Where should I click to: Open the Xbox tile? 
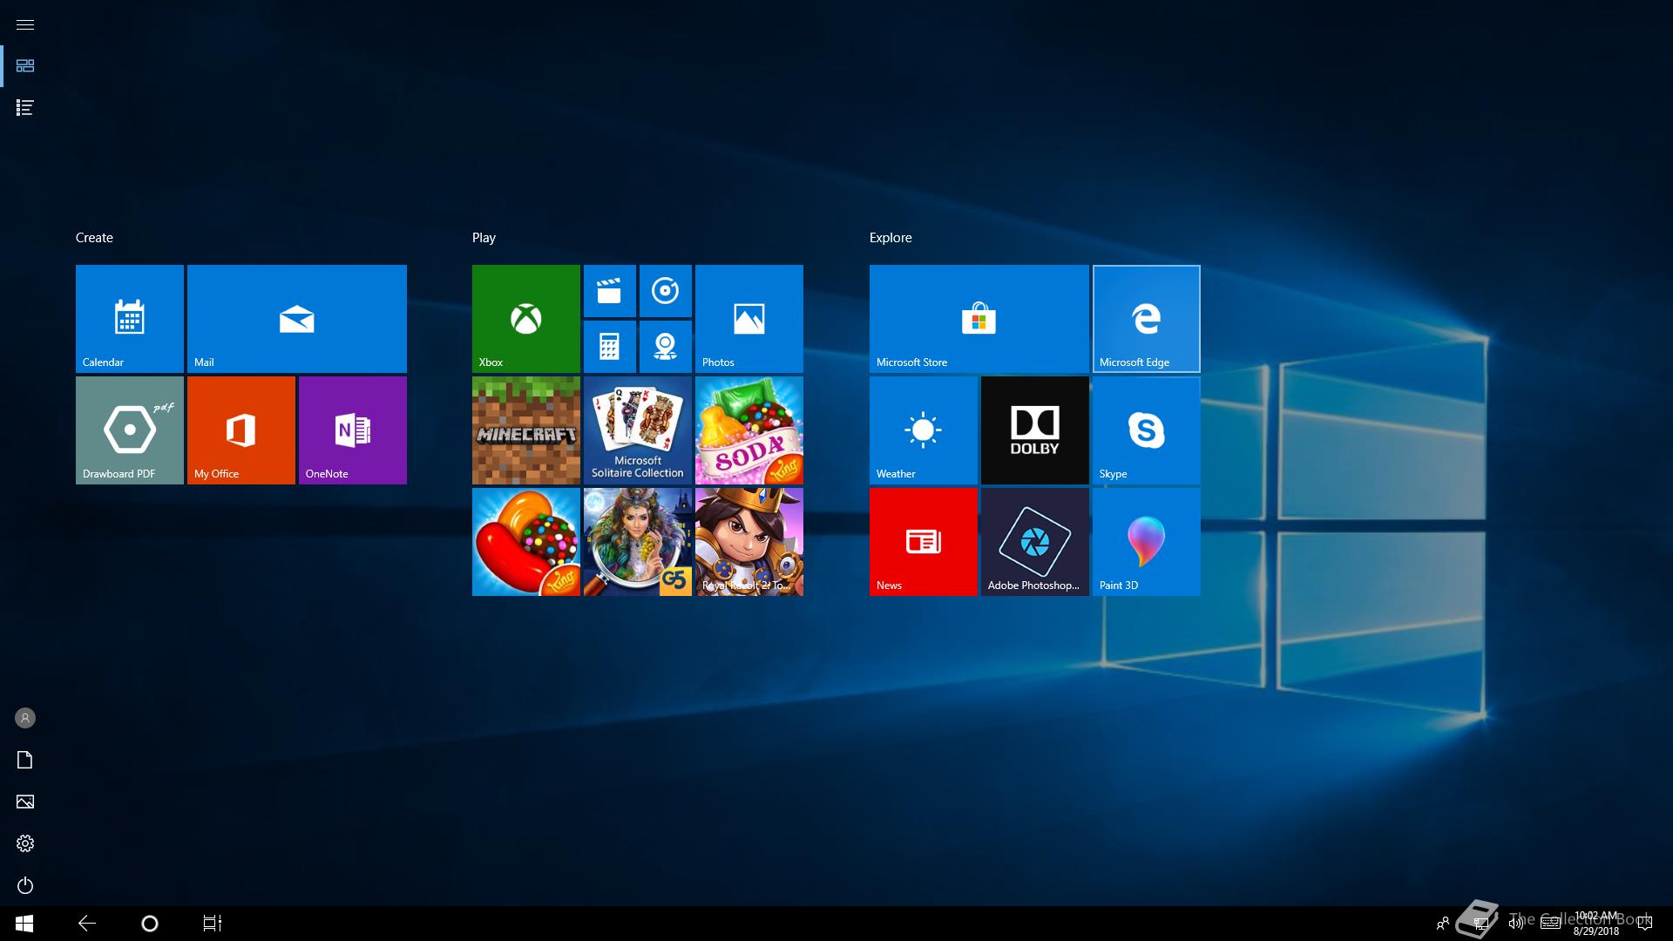(526, 319)
